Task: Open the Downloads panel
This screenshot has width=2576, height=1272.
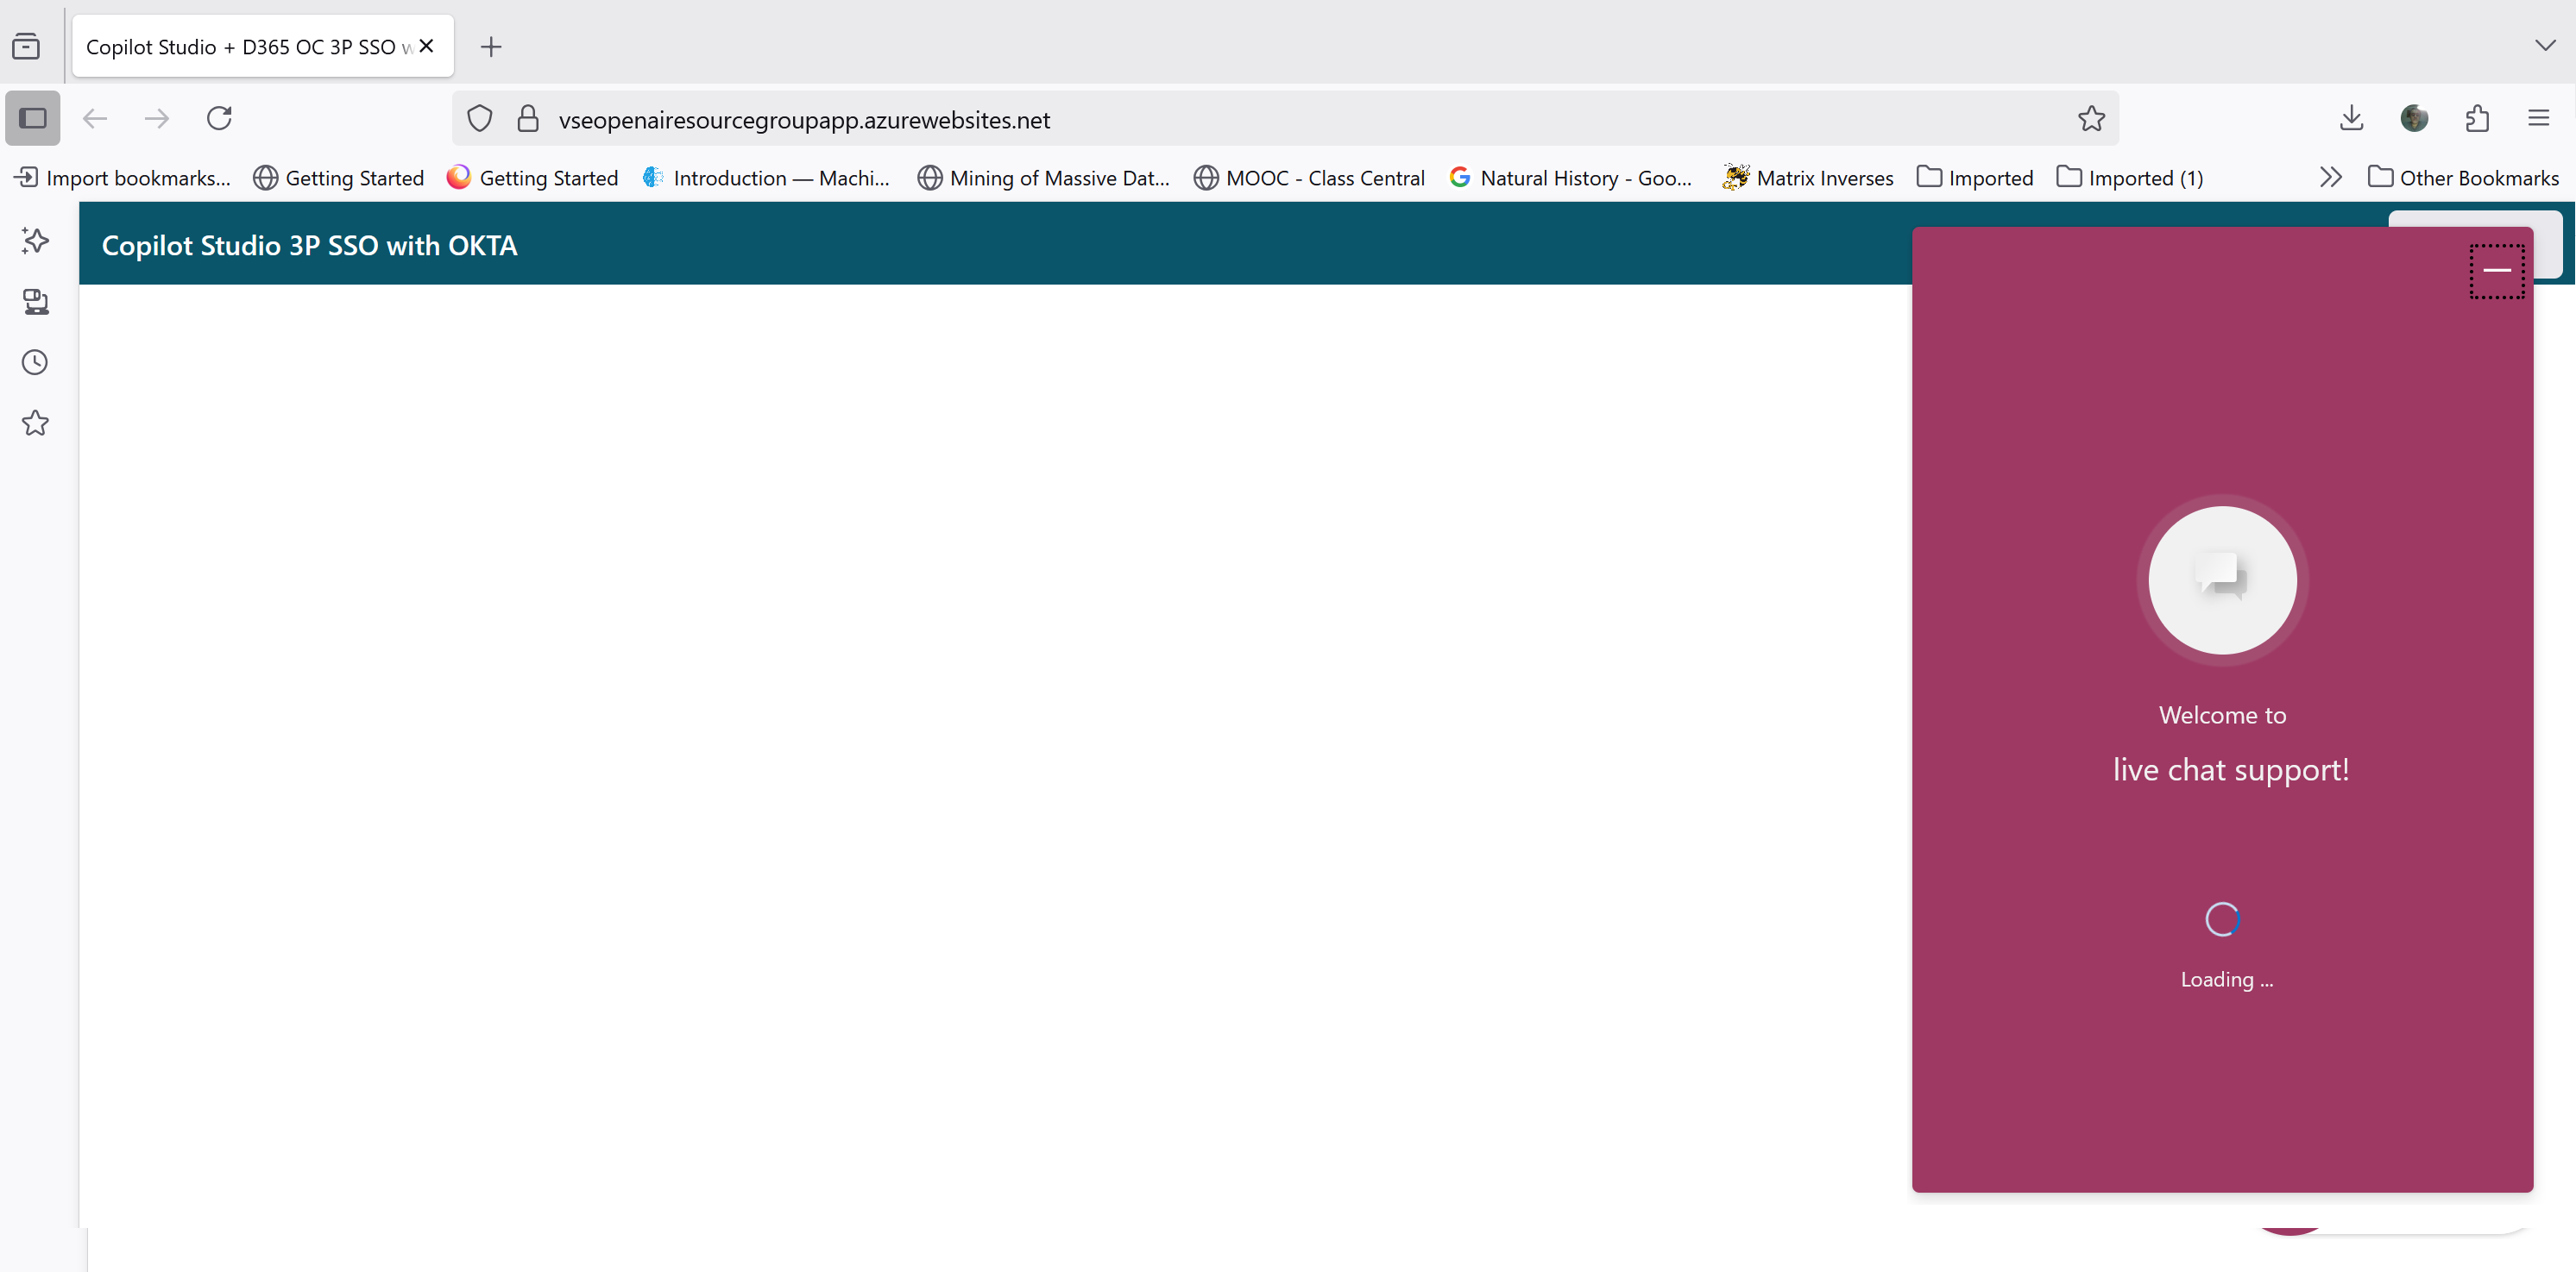Action: (2351, 119)
